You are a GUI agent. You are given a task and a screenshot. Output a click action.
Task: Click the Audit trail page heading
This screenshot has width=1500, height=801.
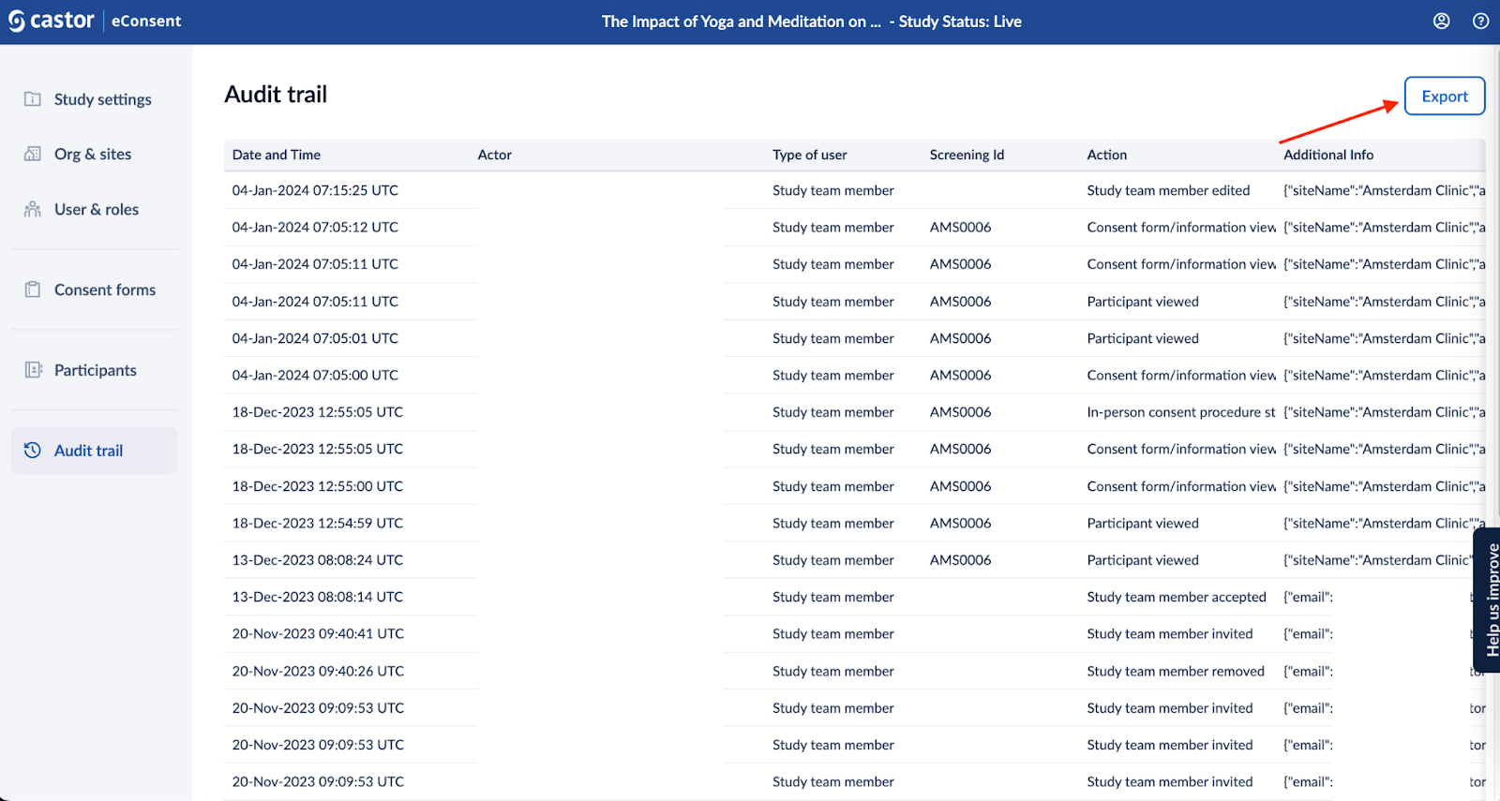[276, 94]
